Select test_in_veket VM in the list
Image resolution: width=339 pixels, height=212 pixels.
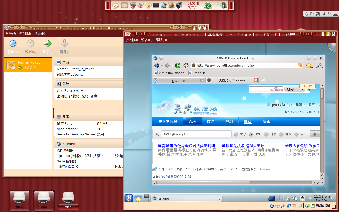(28, 65)
